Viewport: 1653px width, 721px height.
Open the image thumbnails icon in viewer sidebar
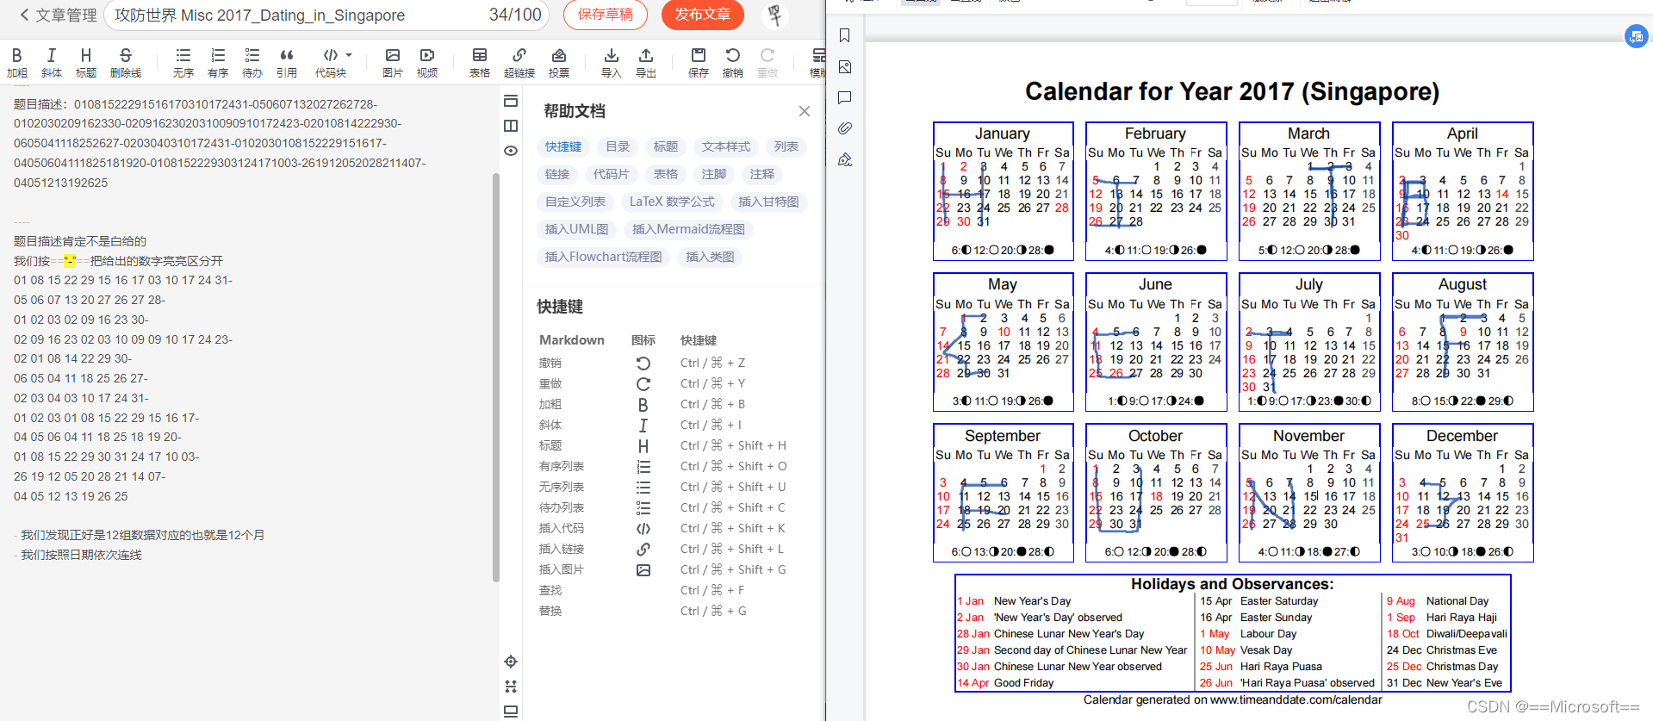click(845, 66)
